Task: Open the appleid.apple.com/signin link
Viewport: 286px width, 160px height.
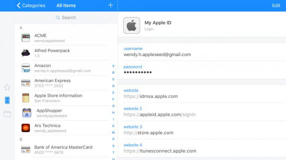Action: click(160, 114)
